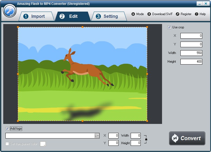Browse for logo file with folder icon

point(97,136)
